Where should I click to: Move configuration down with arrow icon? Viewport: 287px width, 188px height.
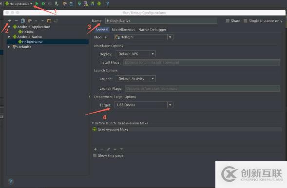point(42,20)
